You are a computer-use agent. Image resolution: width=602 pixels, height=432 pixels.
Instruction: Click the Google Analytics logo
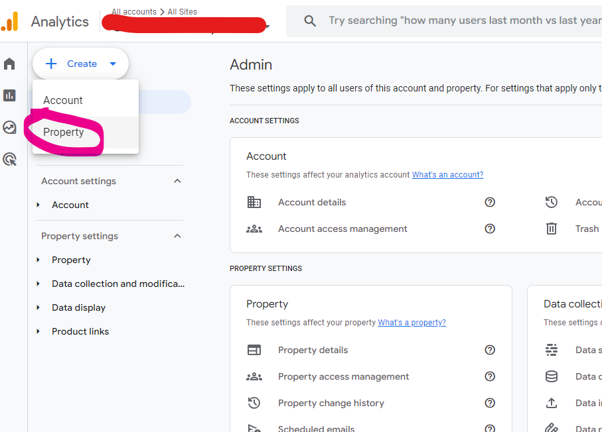tap(11, 21)
